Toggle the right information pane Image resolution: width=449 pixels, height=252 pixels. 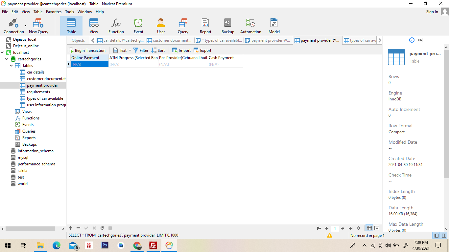[x=444, y=235]
